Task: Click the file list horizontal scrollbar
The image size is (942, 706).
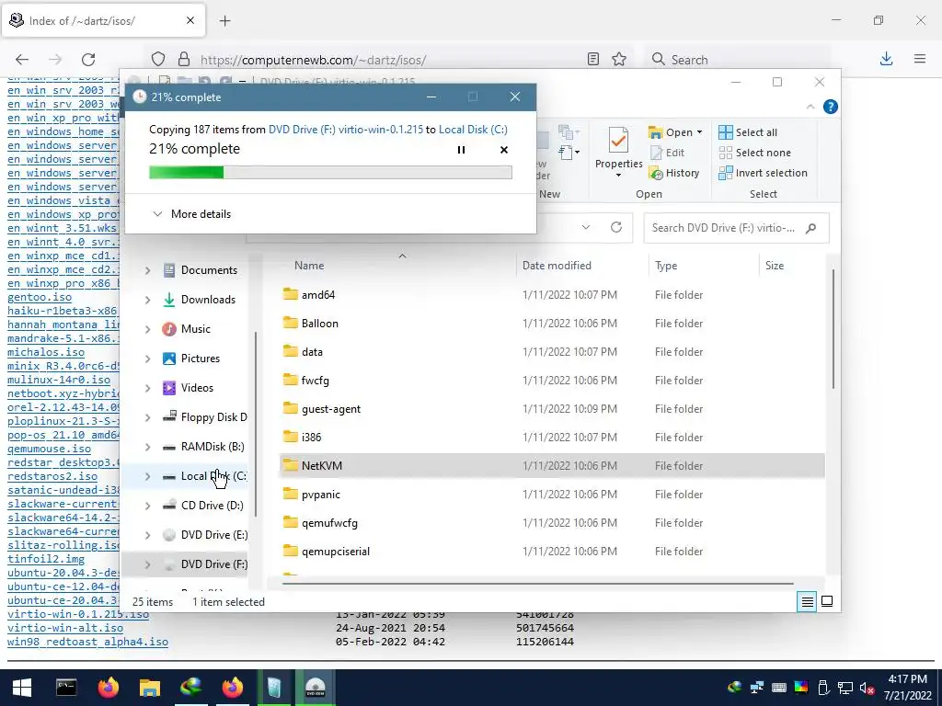Action: tap(537, 583)
